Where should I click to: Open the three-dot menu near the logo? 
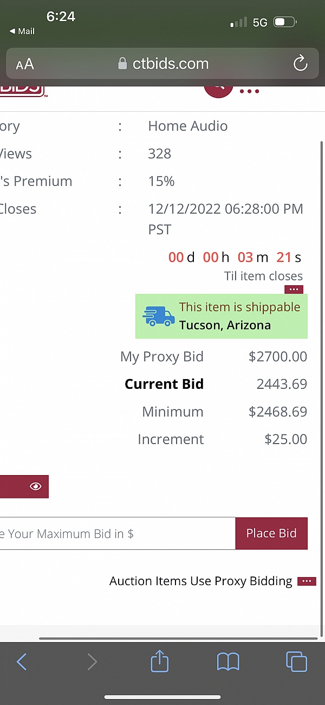click(x=249, y=91)
